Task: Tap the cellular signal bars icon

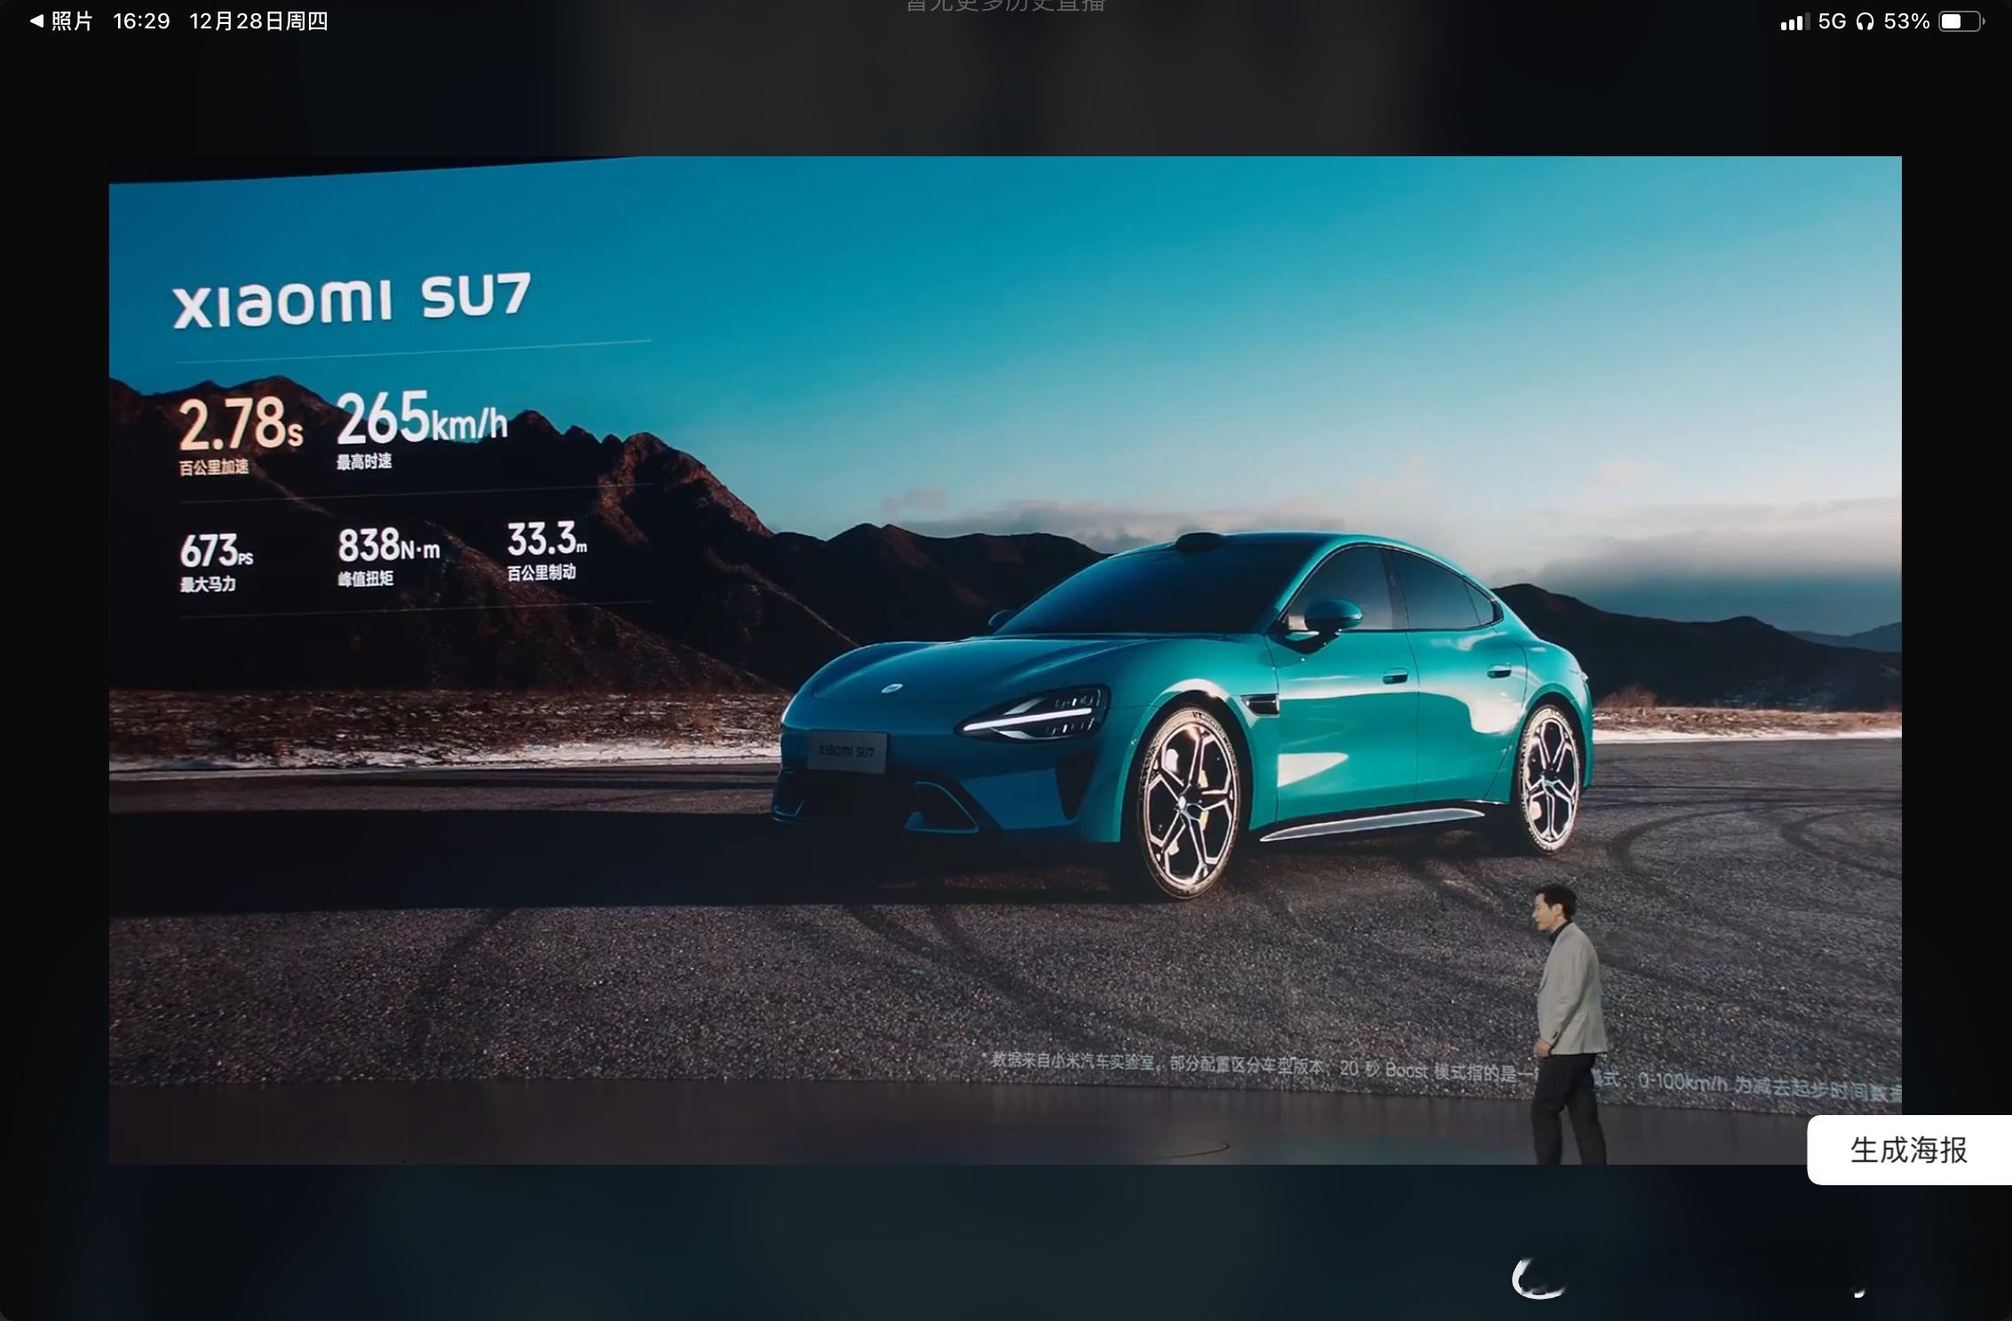Action: 1794,22
